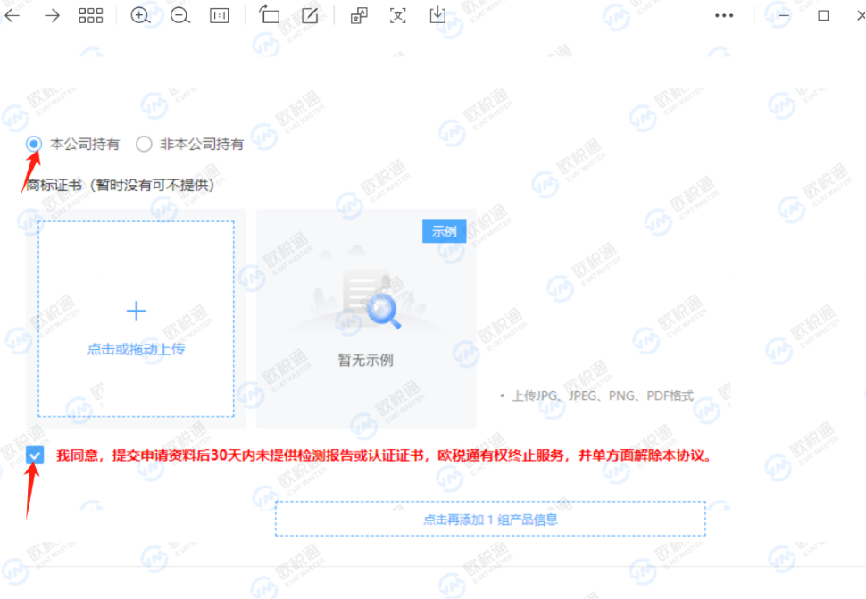
Task: Zoom in with the magnifier plus icon
Action: (x=141, y=15)
